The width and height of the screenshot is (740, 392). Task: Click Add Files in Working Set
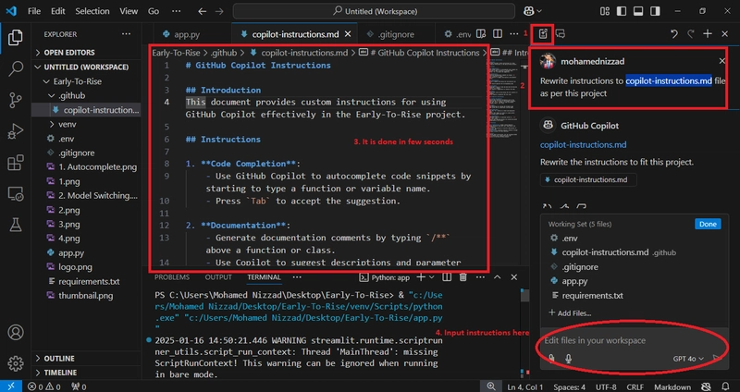(x=570, y=312)
